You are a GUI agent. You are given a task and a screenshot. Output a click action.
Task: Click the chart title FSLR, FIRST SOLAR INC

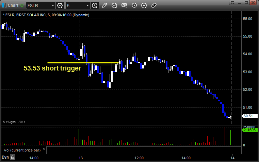point(26,15)
